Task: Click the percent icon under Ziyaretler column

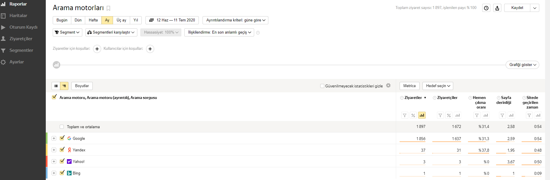Action: 413,115
